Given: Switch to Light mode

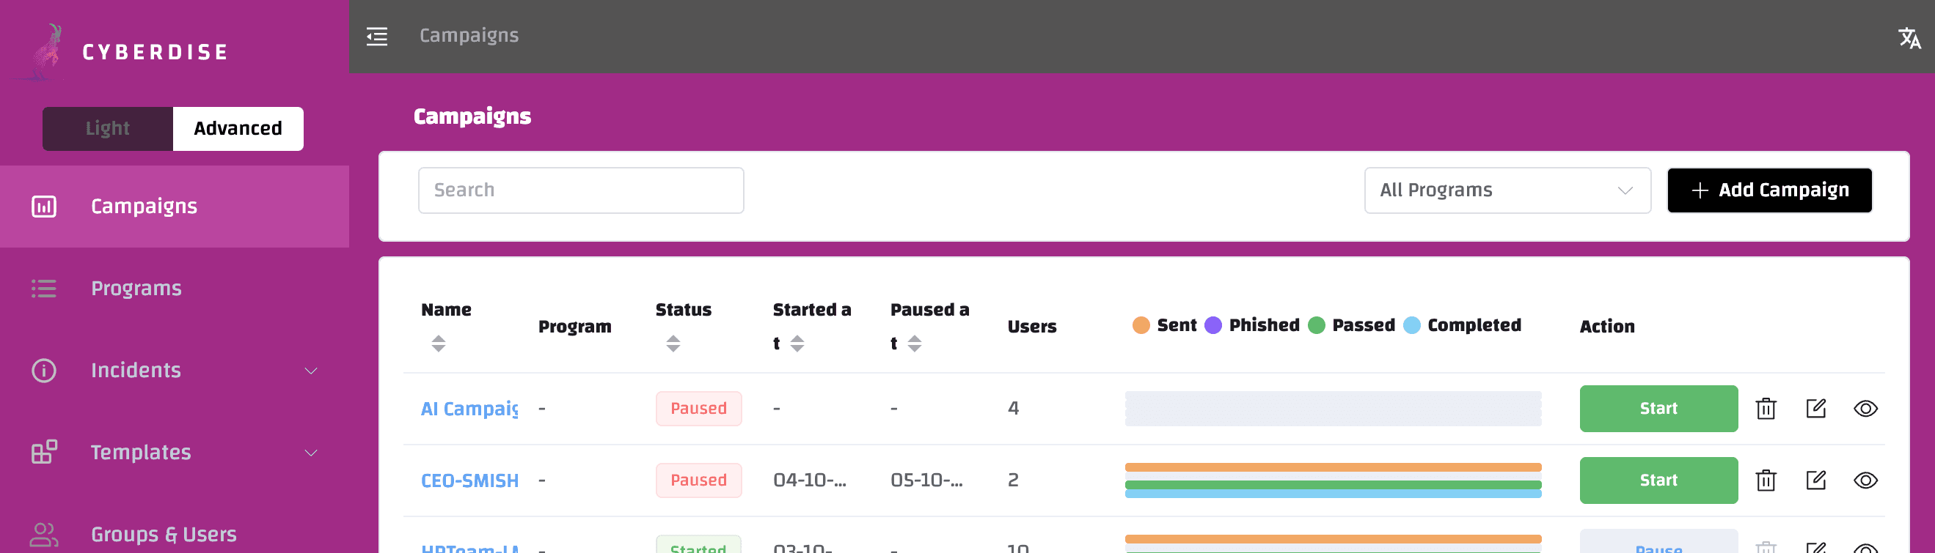Looking at the screenshot, I should [107, 128].
